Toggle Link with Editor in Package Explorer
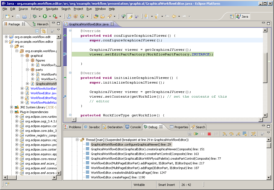The image size is (274, 190). pyautogui.click(x=43, y=31)
